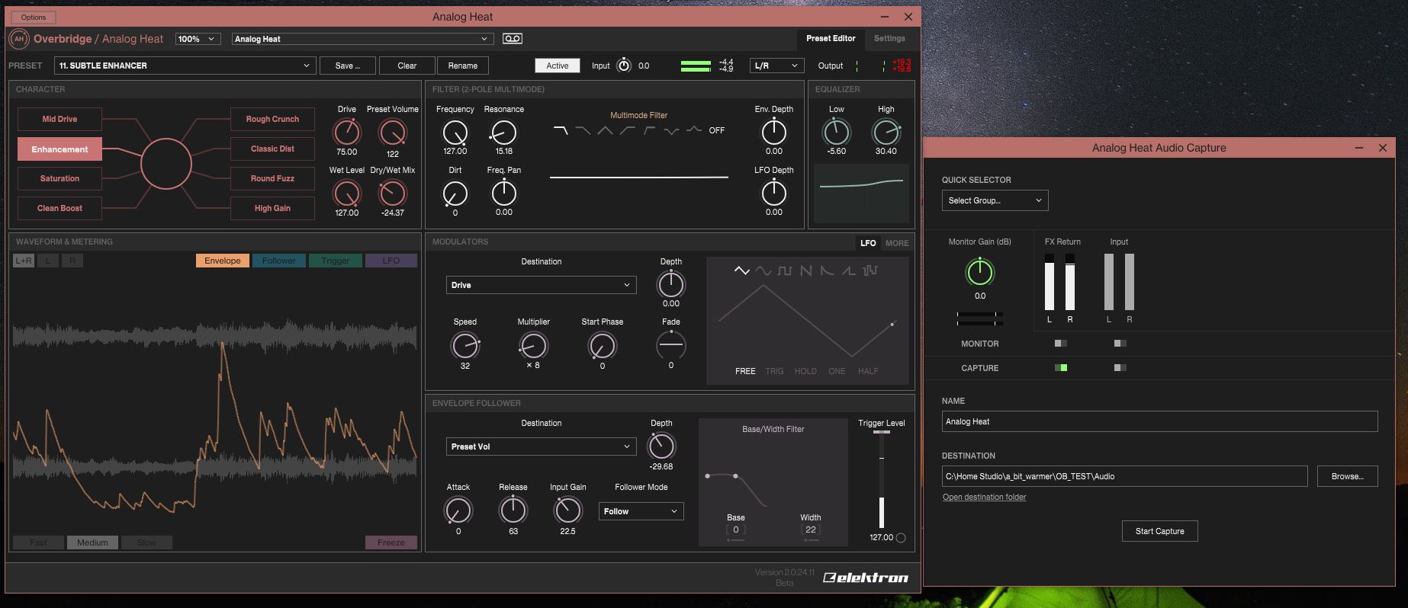
Task: Open destination folder link
Action: [x=984, y=497]
